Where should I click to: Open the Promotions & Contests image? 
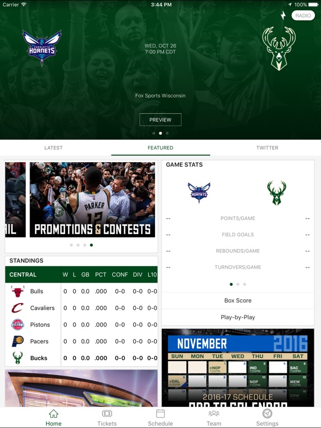point(93,200)
